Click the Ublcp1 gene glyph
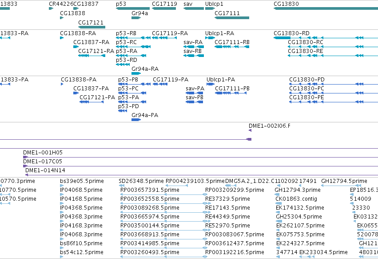The height and width of the screenshot is (259, 378). pos(210,8)
